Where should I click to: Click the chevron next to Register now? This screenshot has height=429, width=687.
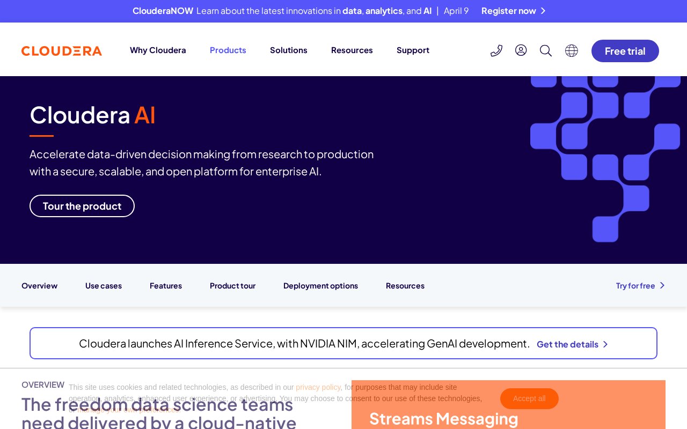coord(543,11)
